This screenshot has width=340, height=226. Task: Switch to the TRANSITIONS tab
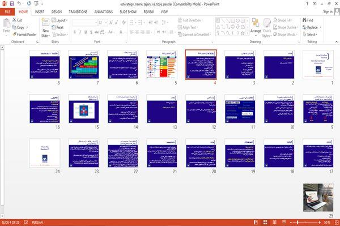point(78,12)
